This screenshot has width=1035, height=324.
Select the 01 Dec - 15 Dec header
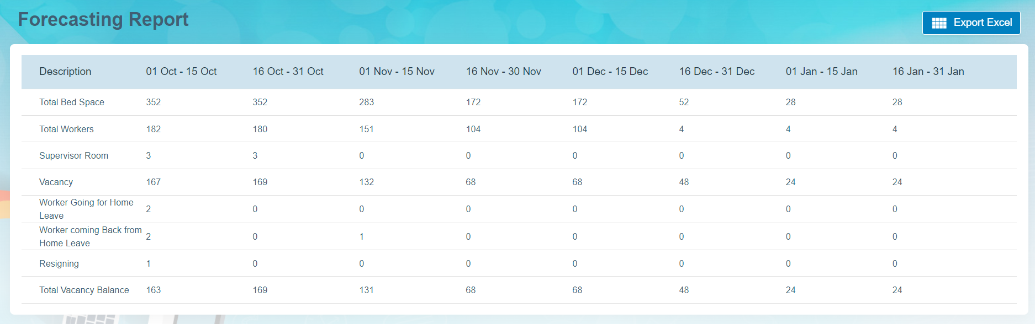point(610,72)
